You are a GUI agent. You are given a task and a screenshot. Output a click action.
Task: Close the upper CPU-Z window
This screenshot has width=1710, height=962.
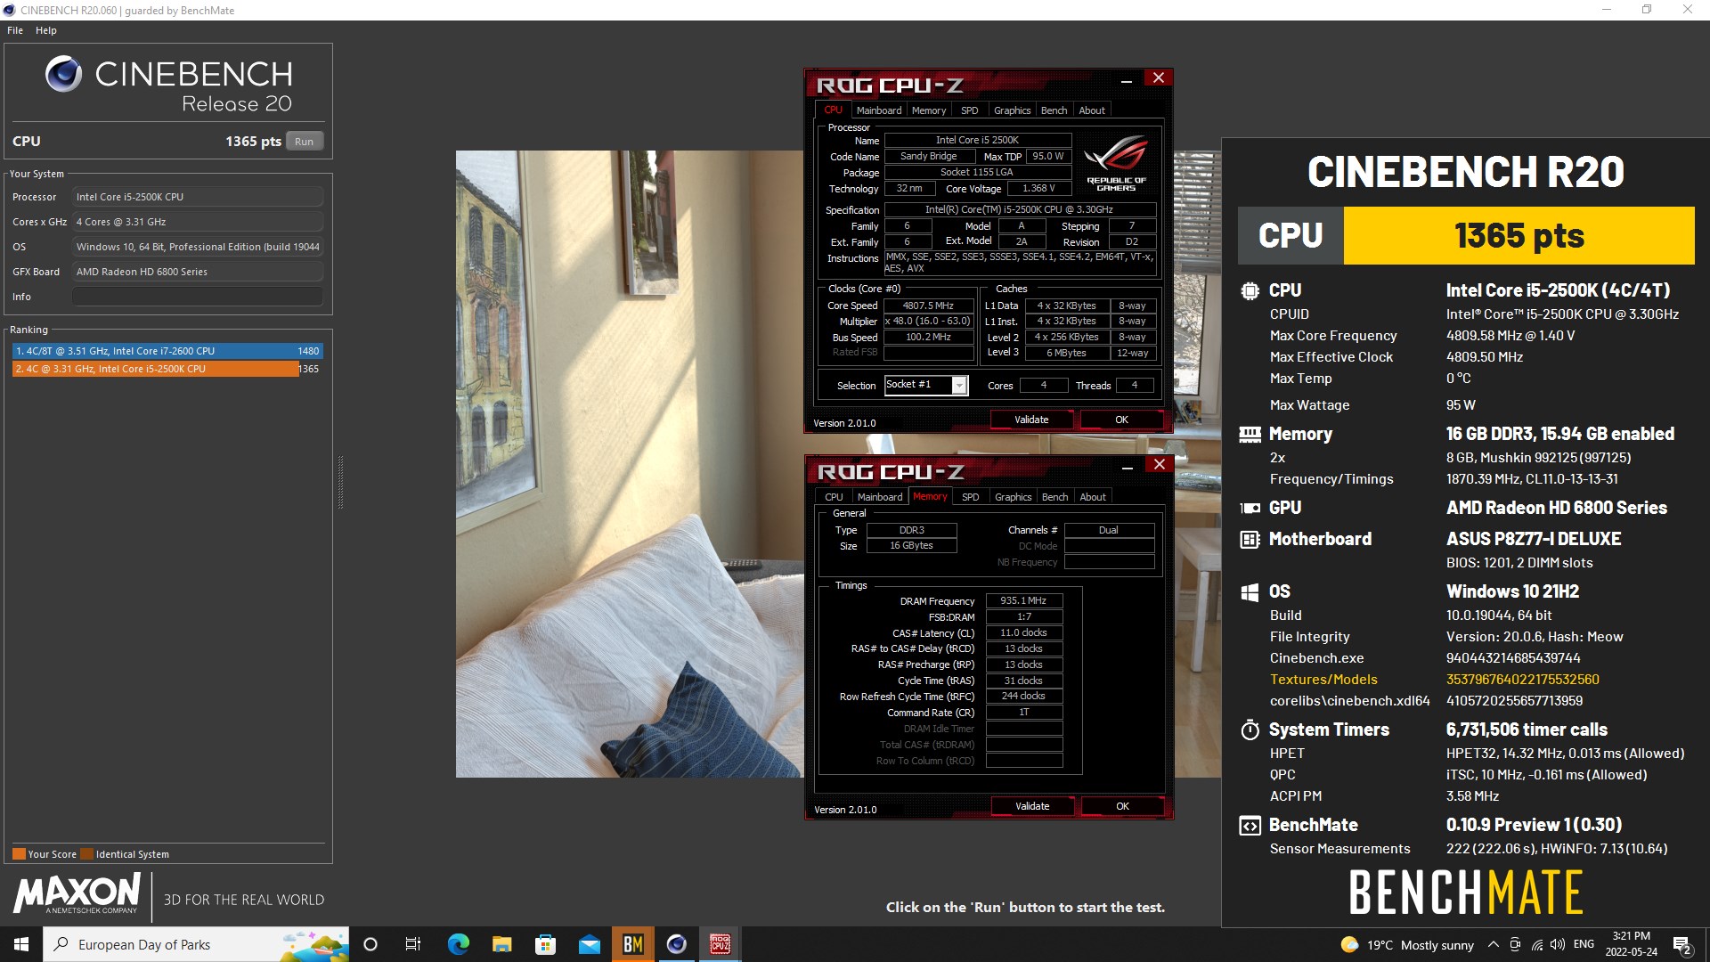(1159, 78)
